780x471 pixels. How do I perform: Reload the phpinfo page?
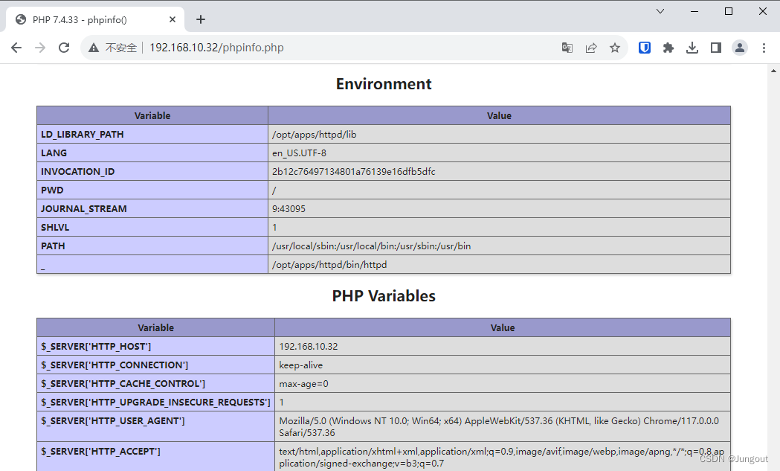click(x=64, y=48)
